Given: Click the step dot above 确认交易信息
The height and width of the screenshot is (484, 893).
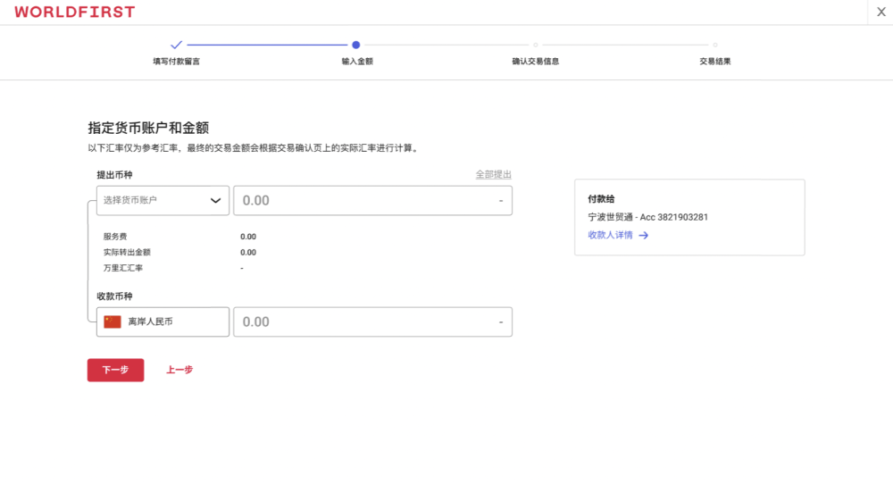Looking at the screenshot, I should pos(536,44).
